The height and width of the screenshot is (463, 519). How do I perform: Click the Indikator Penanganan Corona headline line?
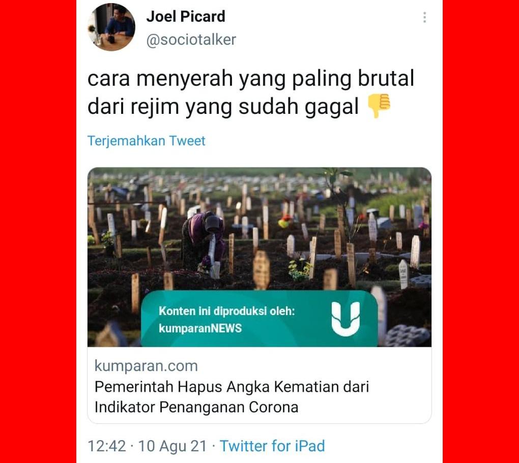(x=196, y=407)
